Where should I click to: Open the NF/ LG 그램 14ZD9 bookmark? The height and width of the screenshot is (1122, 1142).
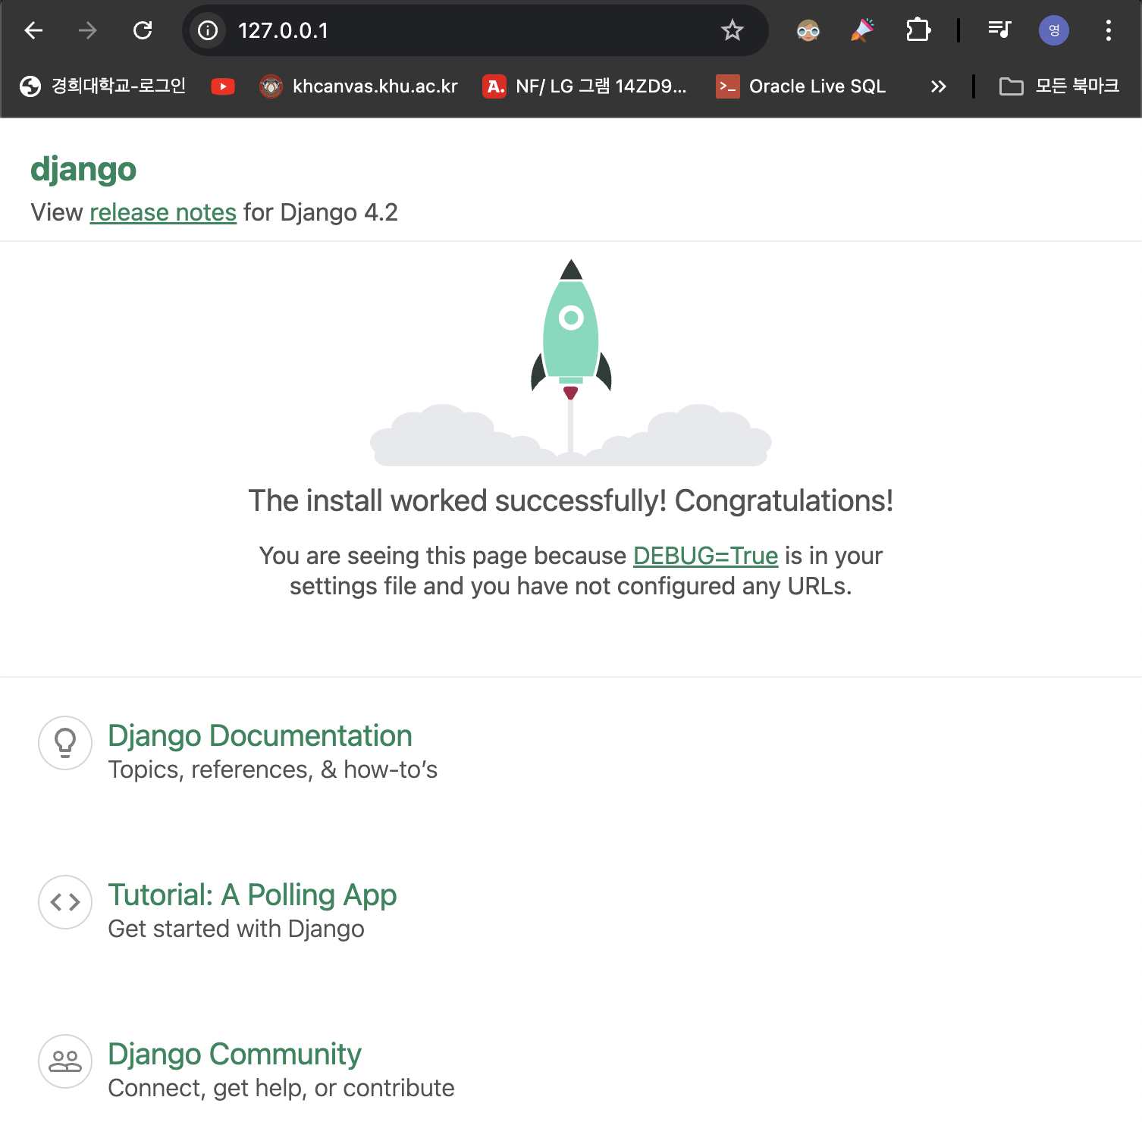click(585, 86)
